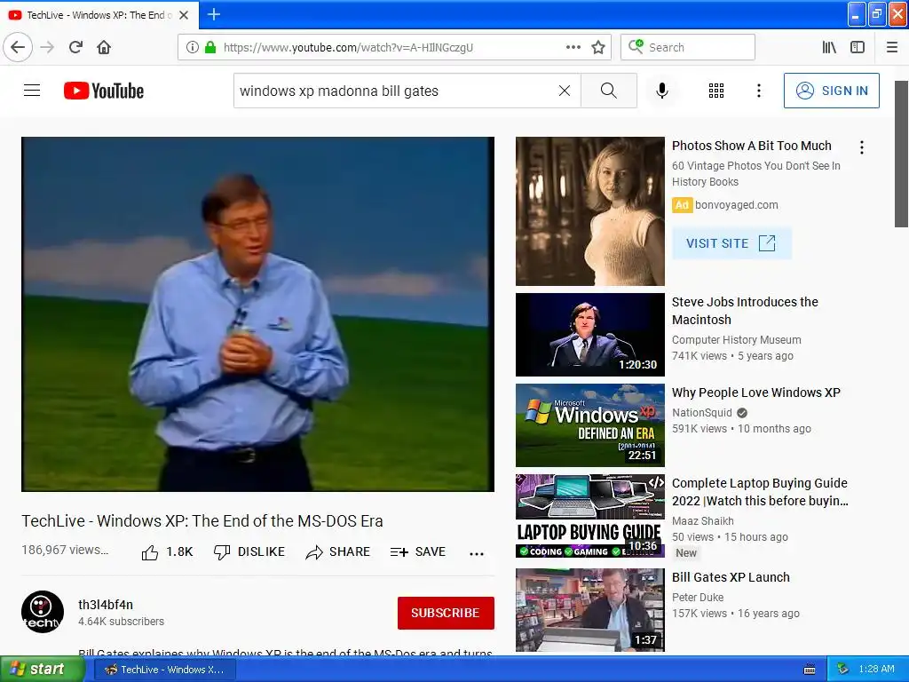This screenshot has width=909, height=682.
Task: Subscribe to th3l4bf4n channel
Action: point(446,613)
